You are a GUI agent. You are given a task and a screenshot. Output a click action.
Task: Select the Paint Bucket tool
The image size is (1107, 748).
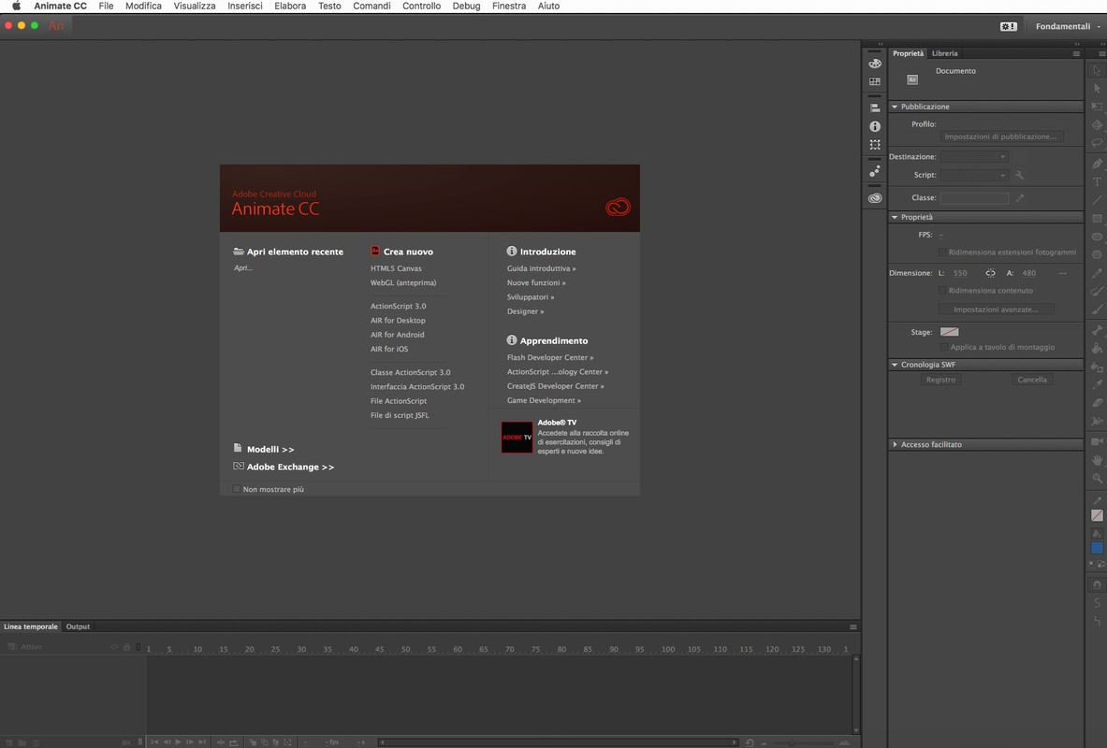pyautogui.click(x=1097, y=349)
